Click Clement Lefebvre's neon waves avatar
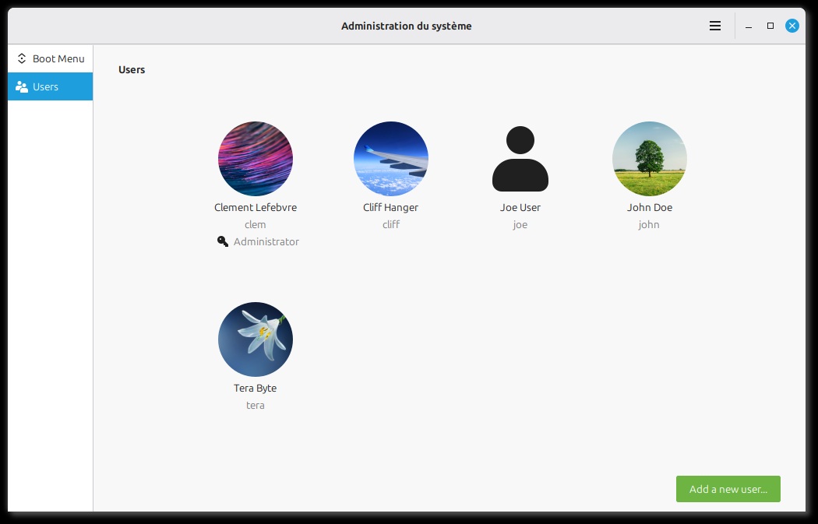This screenshot has width=818, height=524. (255, 158)
